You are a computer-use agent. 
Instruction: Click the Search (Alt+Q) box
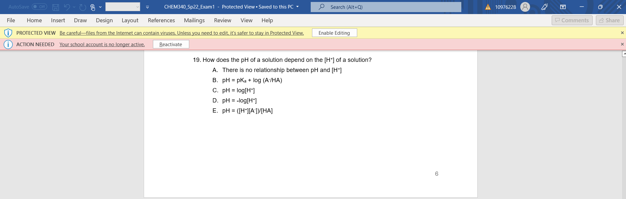[386, 7]
